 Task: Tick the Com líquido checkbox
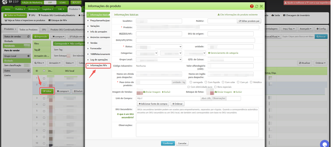[x=206, y=82]
